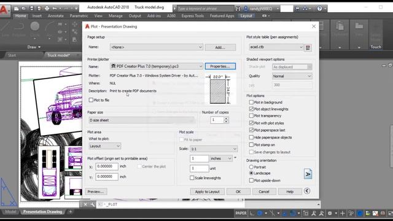Click the binoculars search icon in title bar
393x221 pixels.
[238, 9]
